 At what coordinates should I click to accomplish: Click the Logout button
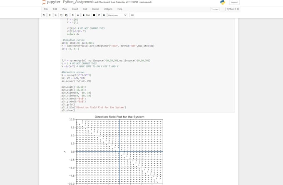coord(234,2)
